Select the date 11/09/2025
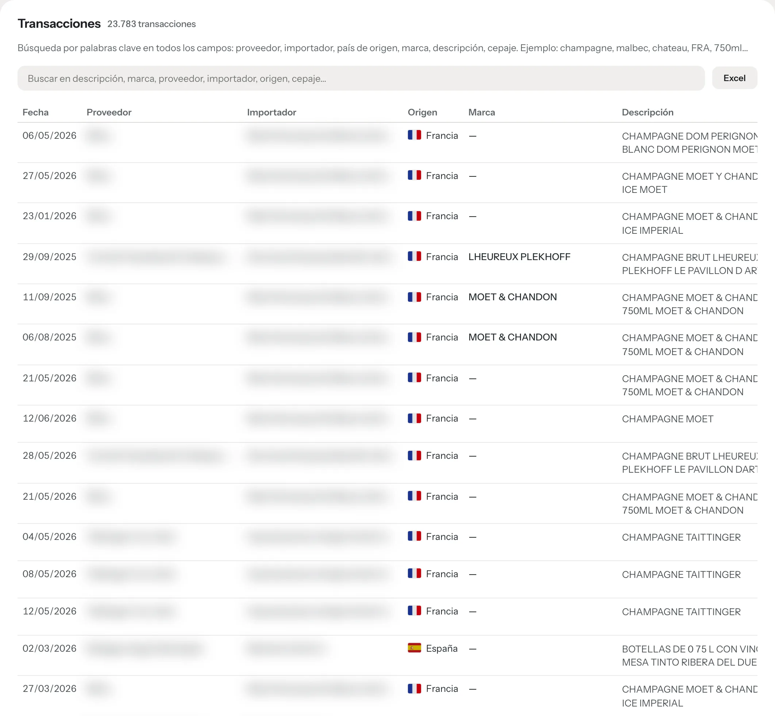Screen dimensions: 775x716 (x=50, y=297)
